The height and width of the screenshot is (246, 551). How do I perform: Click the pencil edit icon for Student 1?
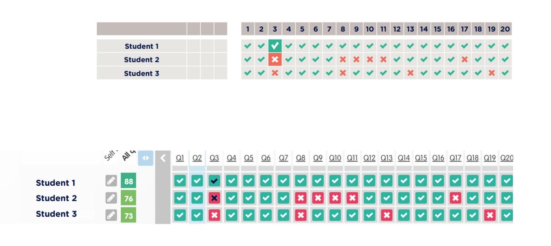[111, 181]
